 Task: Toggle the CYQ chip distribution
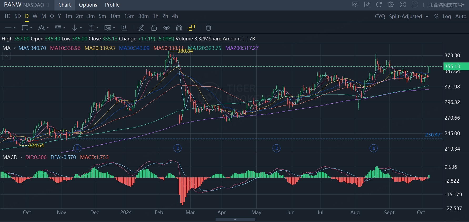click(x=380, y=16)
